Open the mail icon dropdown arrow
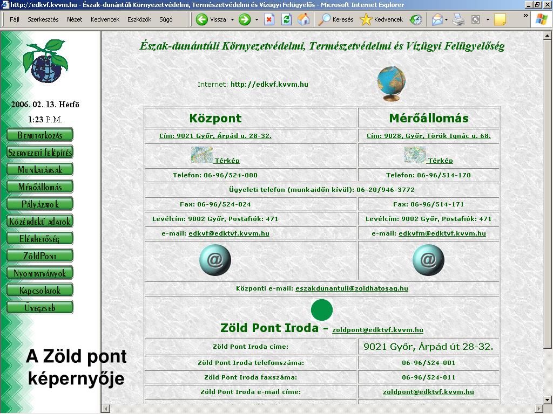This screenshot has width=553, height=414. point(446,19)
